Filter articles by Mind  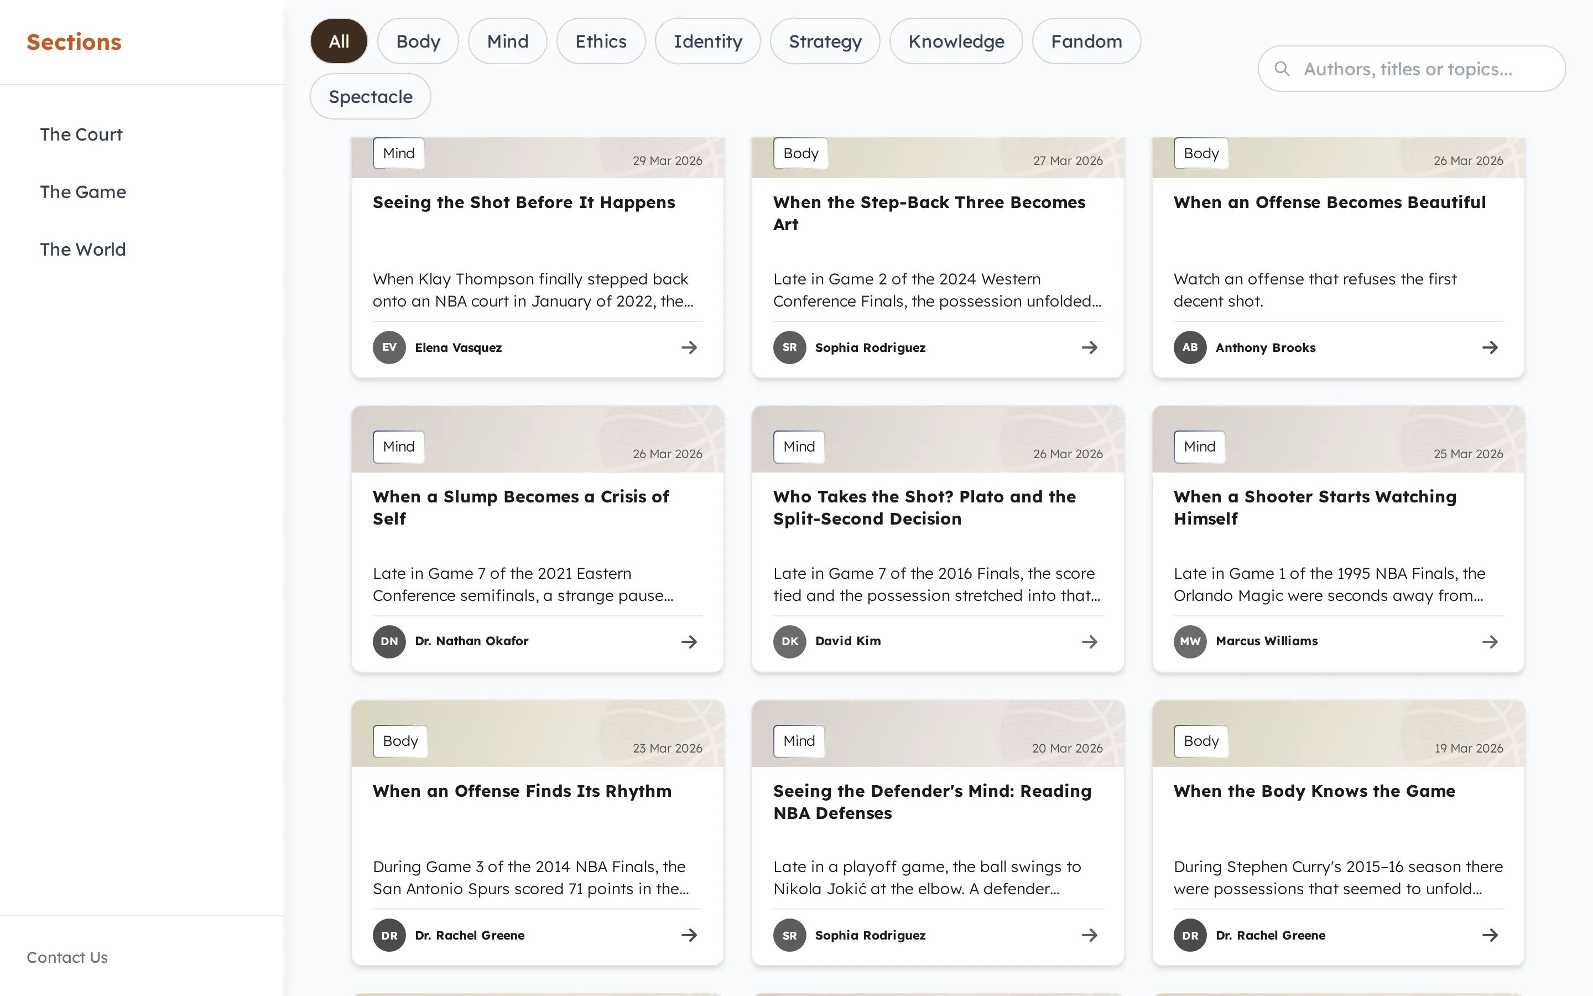tap(508, 41)
